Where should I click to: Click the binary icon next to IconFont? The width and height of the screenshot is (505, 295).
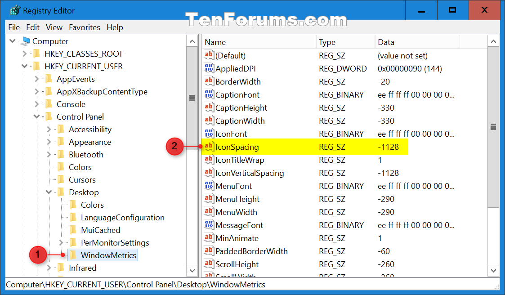click(208, 134)
